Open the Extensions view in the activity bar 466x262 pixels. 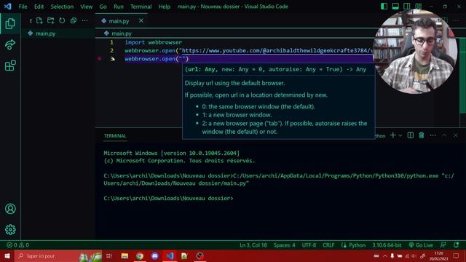coord(10,65)
